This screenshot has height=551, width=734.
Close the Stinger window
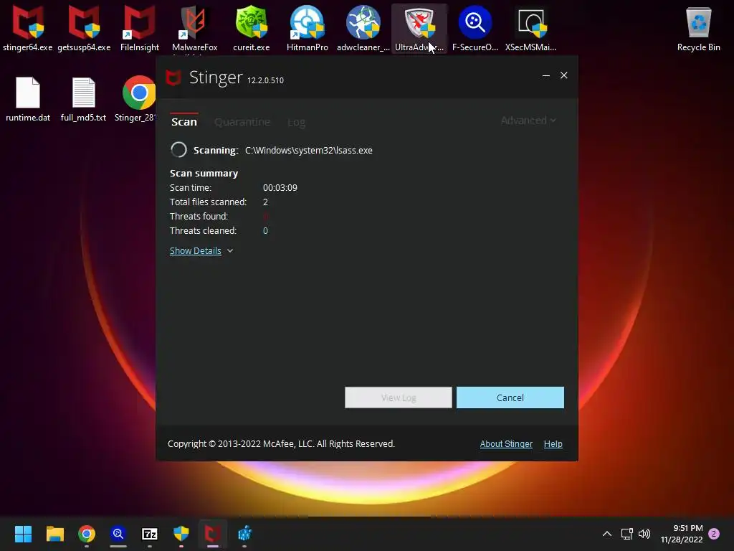[x=563, y=75]
